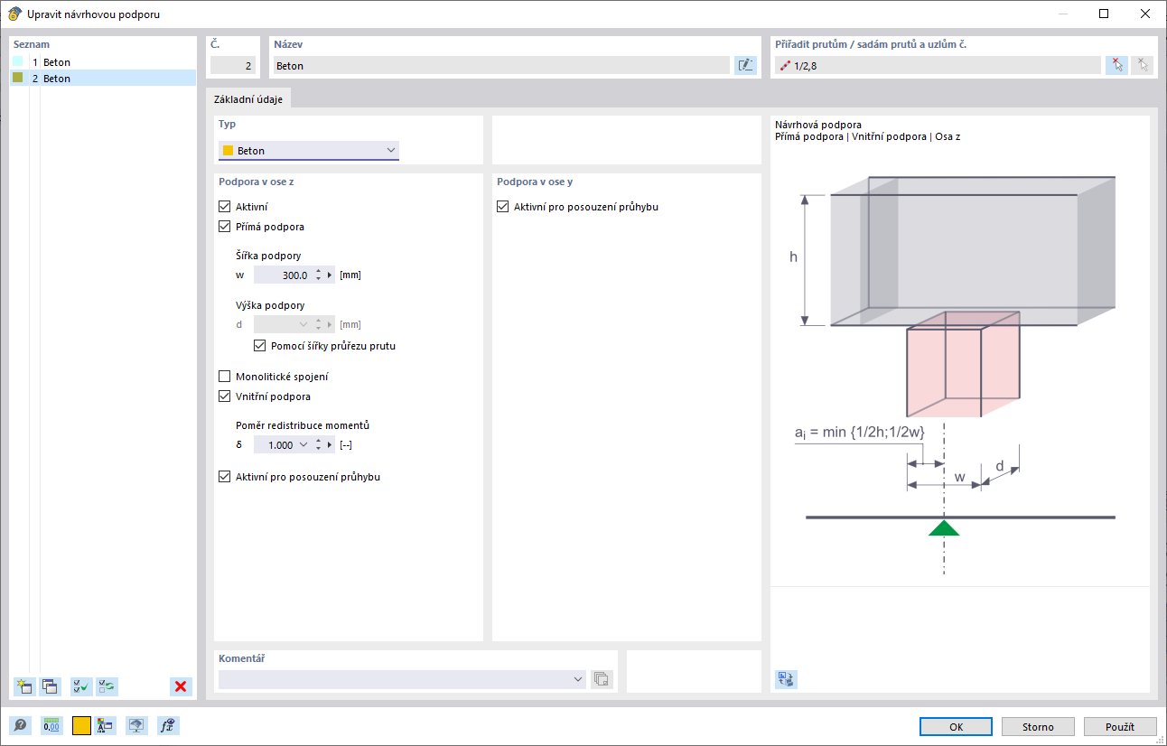This screenshot has height=746, width=1167.
Task: Enable the Monolitické spojení checkbox
Action: coord(225,377)
